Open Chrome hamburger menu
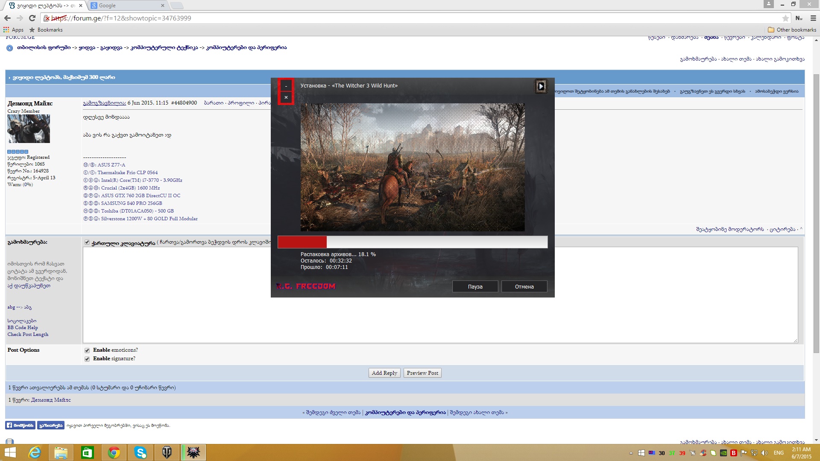Viewport: 820px width, 461px height. click(x=813, y=18)
